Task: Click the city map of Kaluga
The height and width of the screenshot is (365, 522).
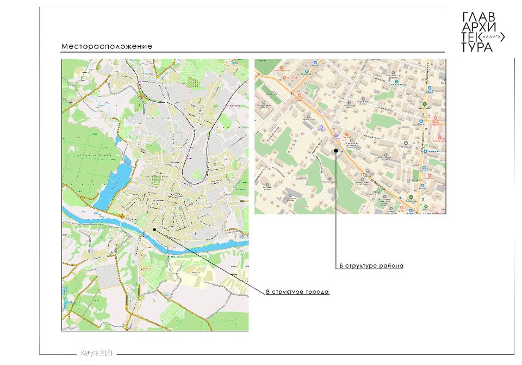Action: click(x=155, y=195)
